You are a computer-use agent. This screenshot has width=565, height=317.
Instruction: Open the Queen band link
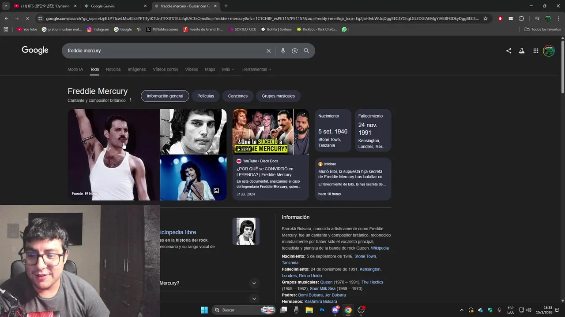coord(326,282)
